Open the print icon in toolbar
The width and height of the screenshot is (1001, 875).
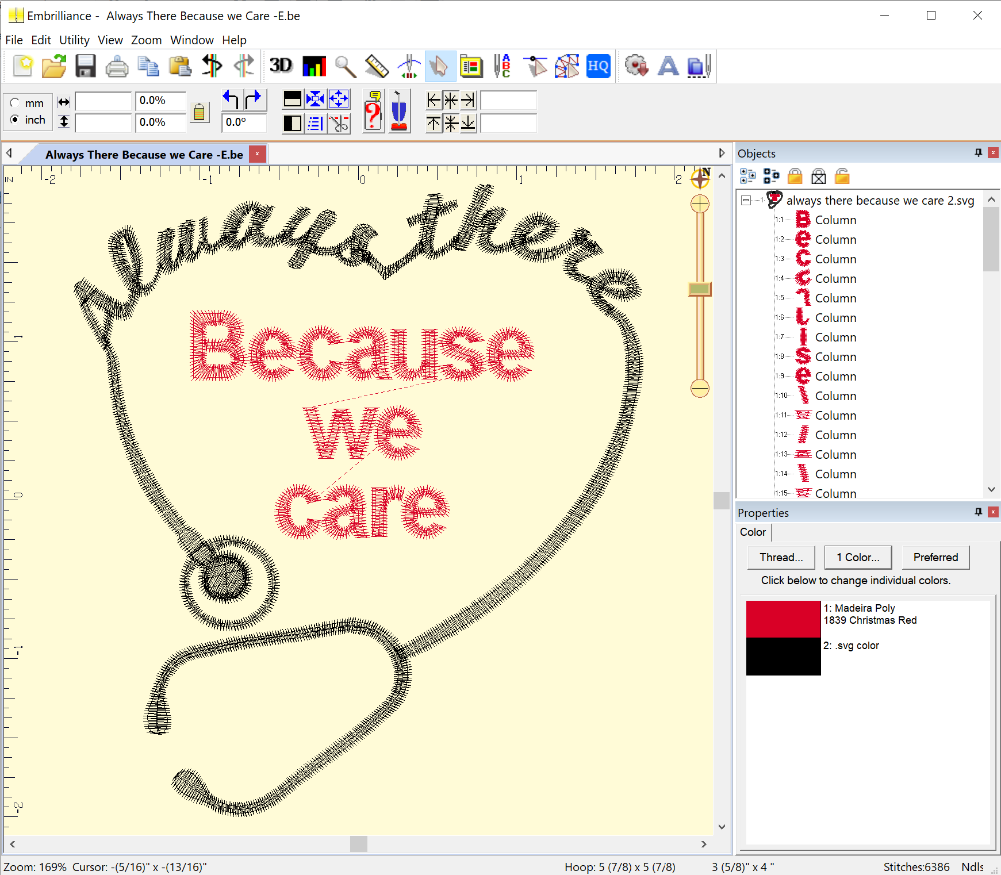click(117, 67)
